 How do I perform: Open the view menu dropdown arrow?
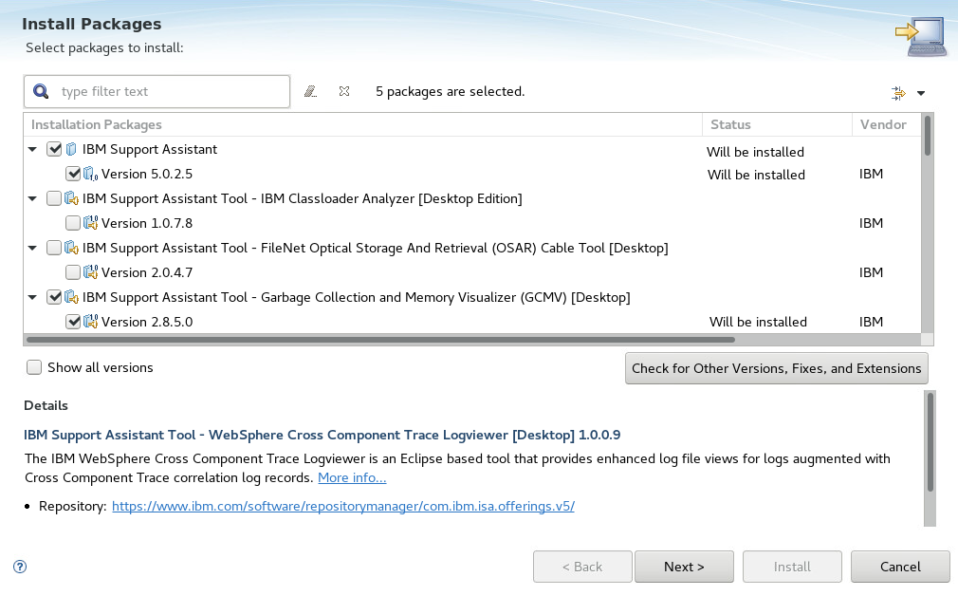921,93
